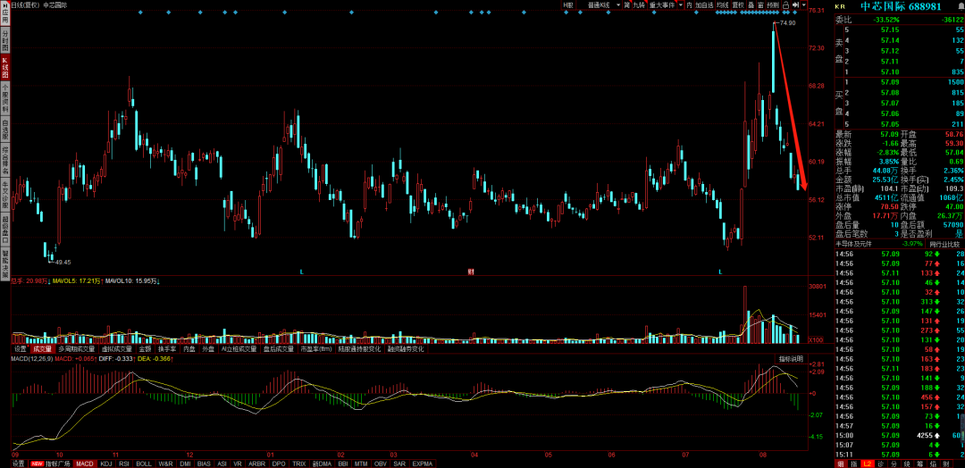The width and height of the screenshot is (965, 468).
Task: Switch to the SAR indicator
Action: [x=399, y=464]
